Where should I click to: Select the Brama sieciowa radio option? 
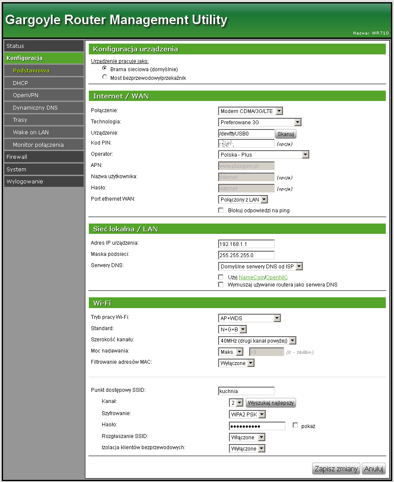tap(104, 69)
